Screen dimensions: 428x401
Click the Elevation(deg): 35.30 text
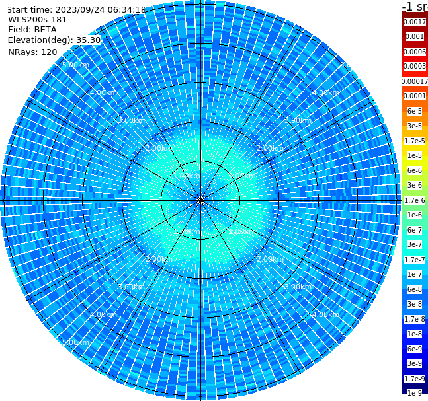pyautogui.click(x=54, y=40)
